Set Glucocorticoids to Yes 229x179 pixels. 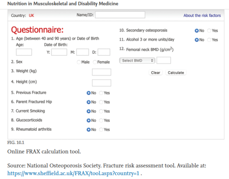[x=101, y=121]
